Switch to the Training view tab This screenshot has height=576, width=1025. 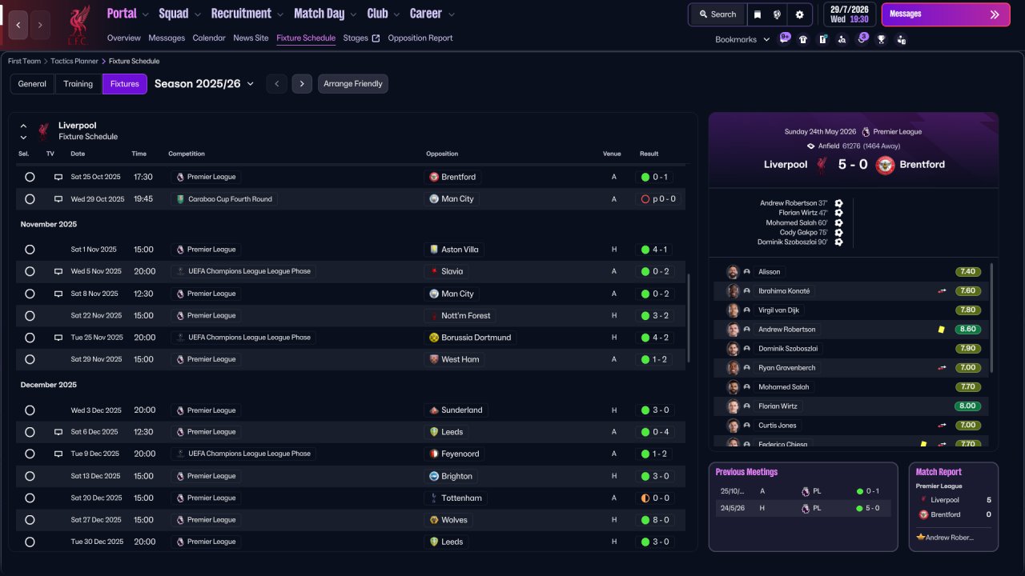78,84
